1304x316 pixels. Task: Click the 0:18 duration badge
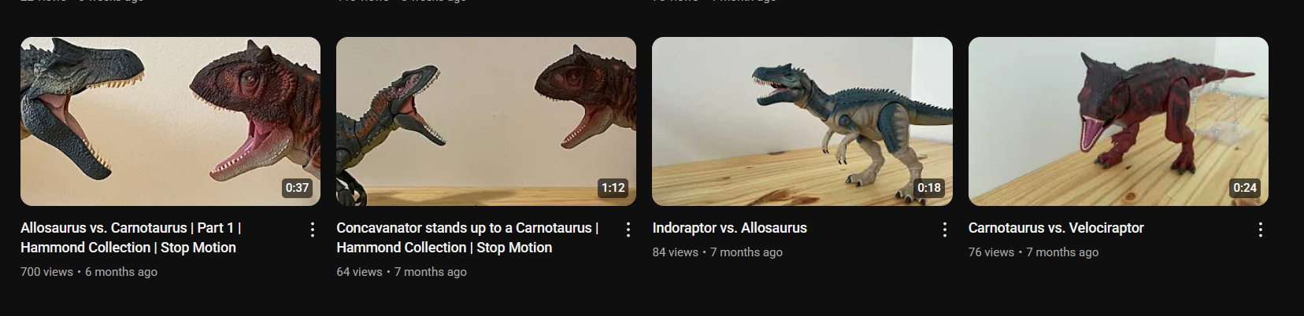coord(929,188)
